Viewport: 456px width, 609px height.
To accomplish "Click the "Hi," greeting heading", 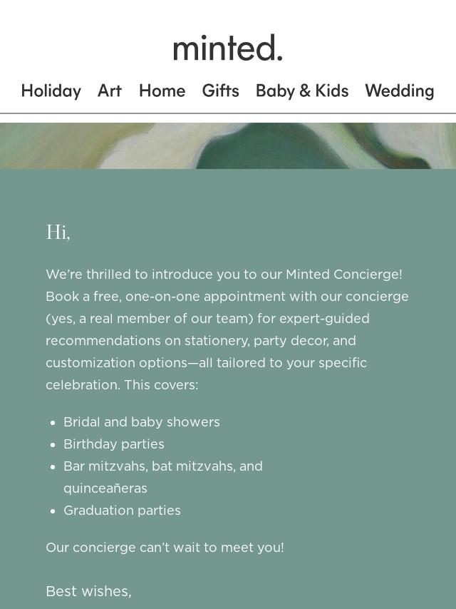I will 58,232.
